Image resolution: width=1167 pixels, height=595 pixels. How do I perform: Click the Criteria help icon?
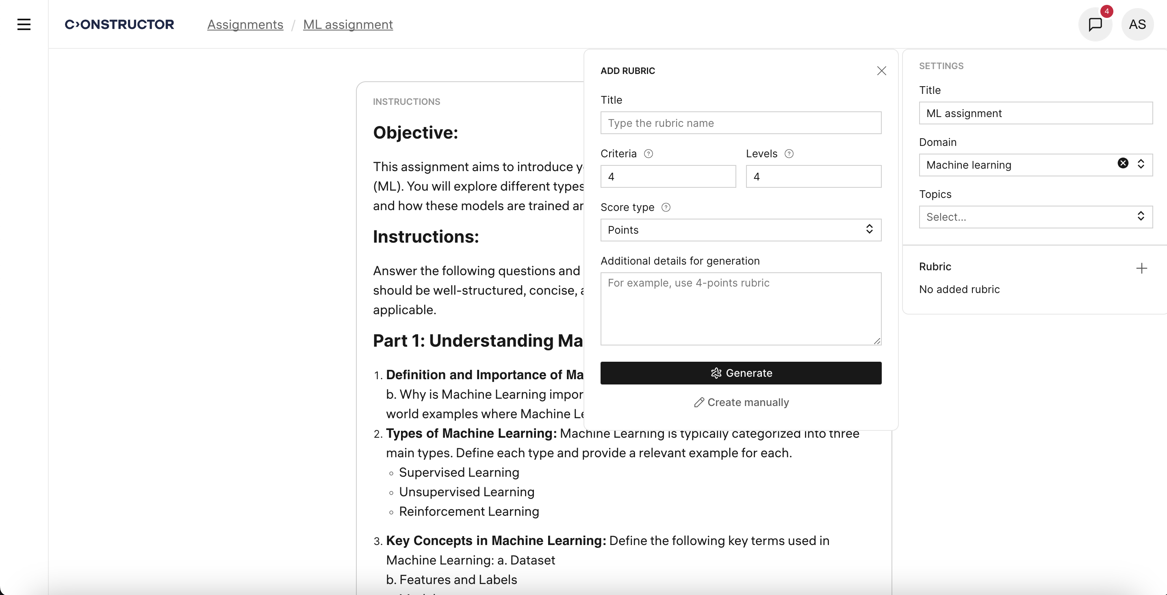pos(649,154)
